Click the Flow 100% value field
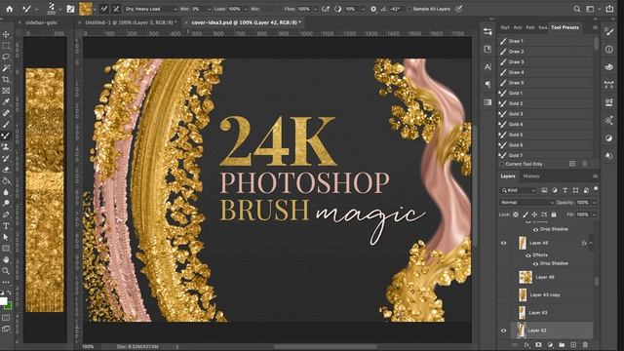624x351 pixels. [x=303, y=9]
